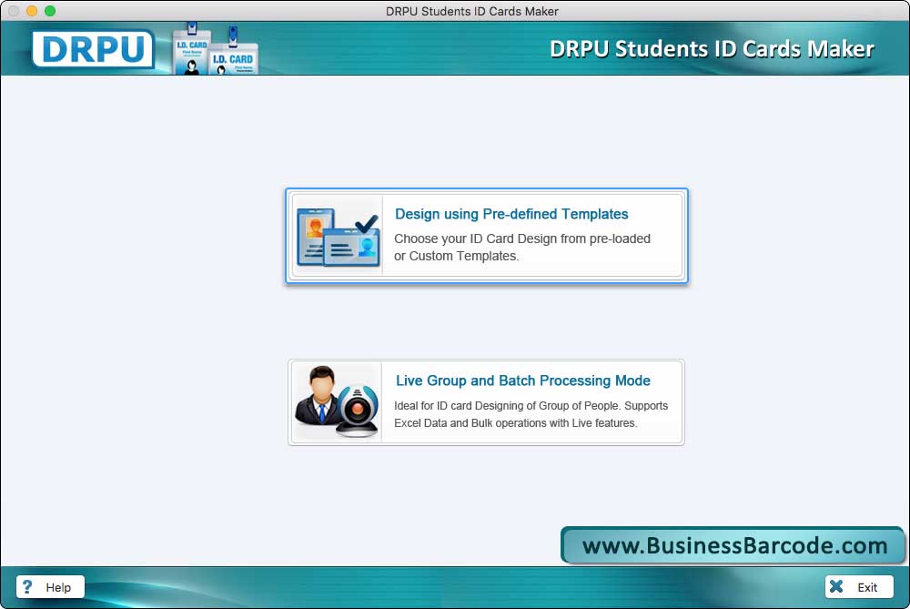Click the window title bar text
910x609 pixels.
pyautogui.click(x=471, y=11)
